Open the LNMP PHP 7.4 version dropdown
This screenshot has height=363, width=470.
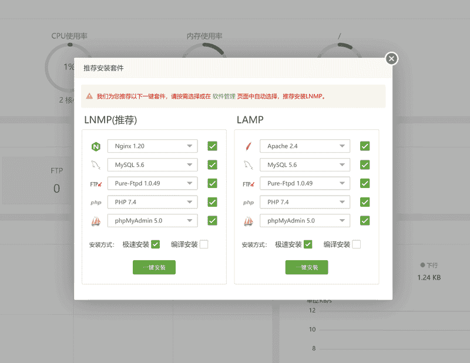click(x=153, y=202)
